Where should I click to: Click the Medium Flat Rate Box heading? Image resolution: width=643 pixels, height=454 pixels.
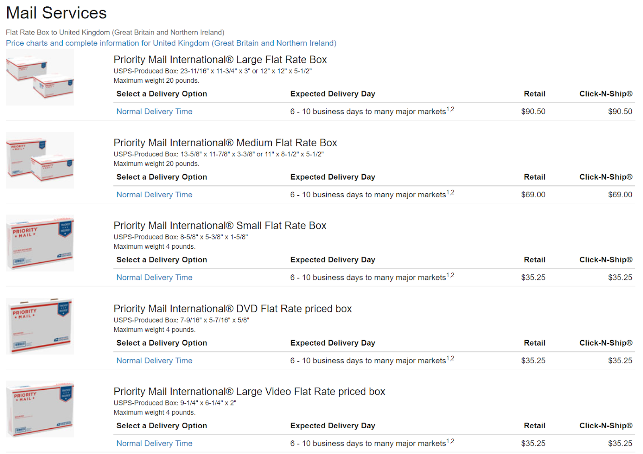[225, 143]
